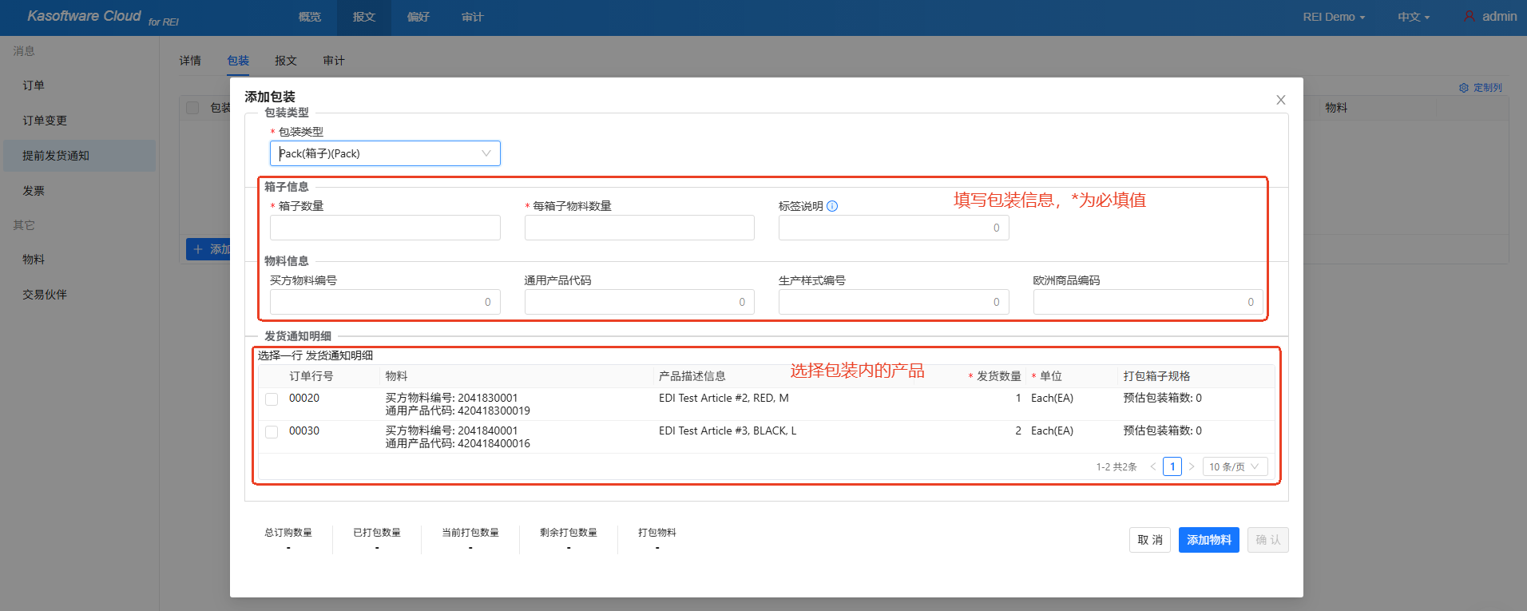Click the info icon beside 标签说明
This screenshot has height=611, width=1527.
point(832,206)
